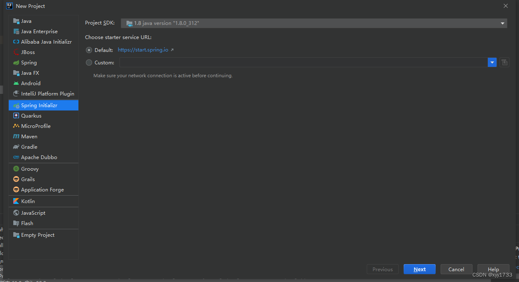Select JBoss project type label
Image resolution: width=519 pixels, height=282 pixels.
28,52
